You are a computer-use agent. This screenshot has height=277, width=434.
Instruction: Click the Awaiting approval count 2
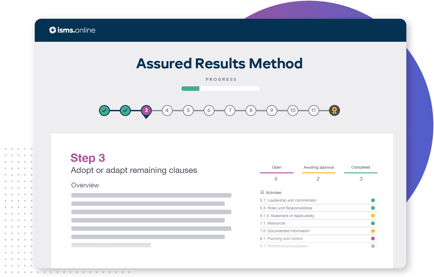click(x=318, y=179)
